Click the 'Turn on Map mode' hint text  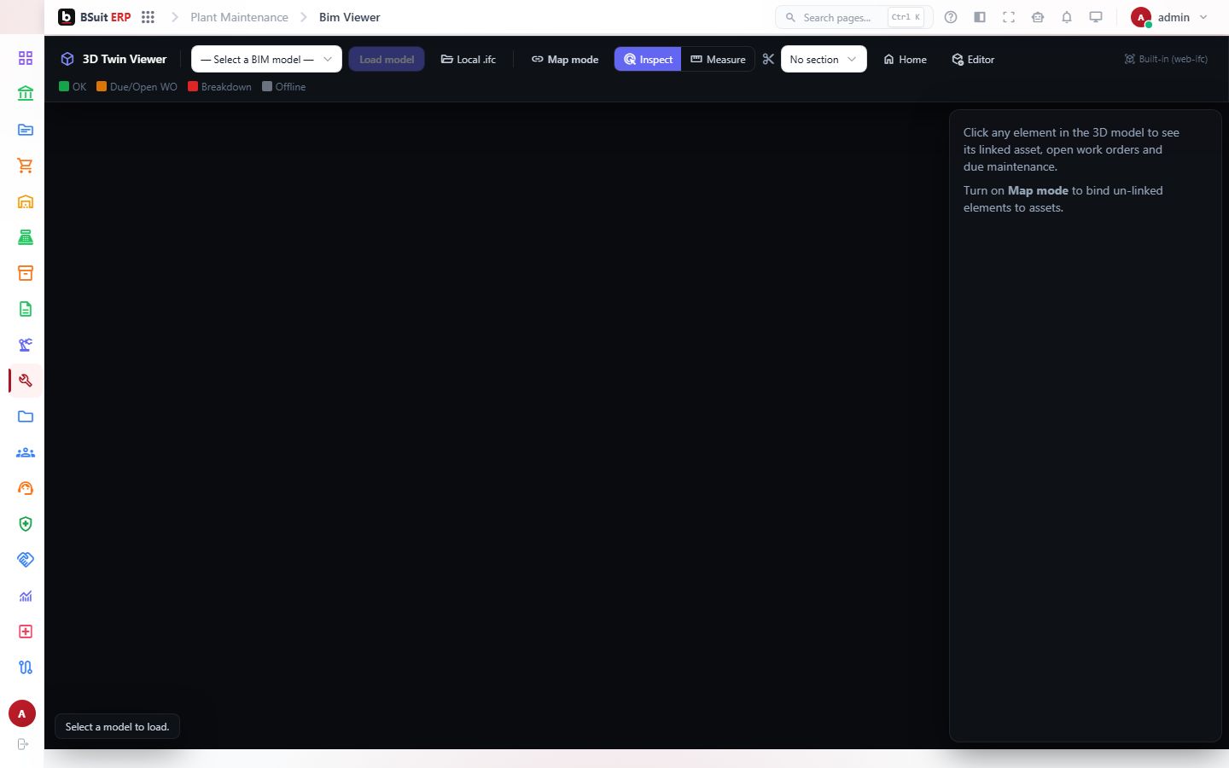click(1063, 199)
